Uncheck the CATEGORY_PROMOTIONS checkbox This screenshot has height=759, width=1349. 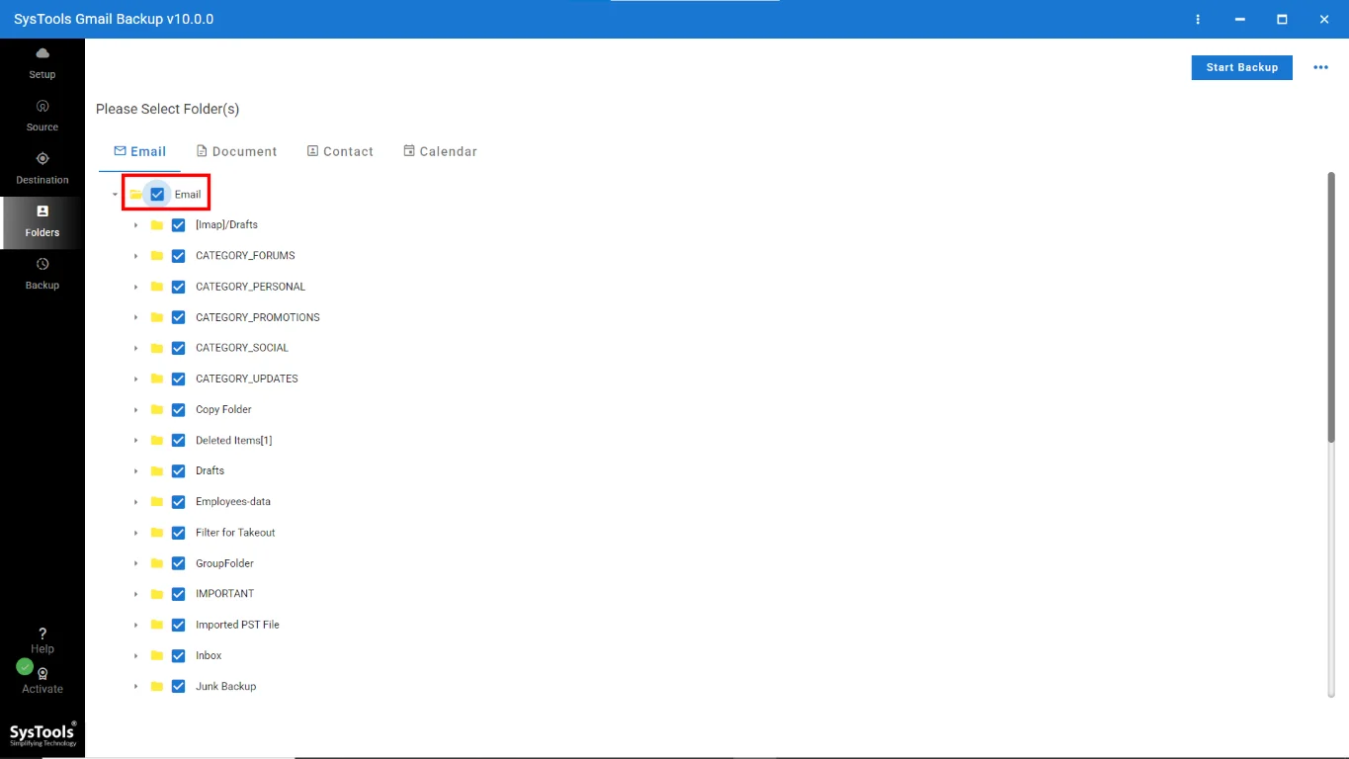(x=179, y=317)
